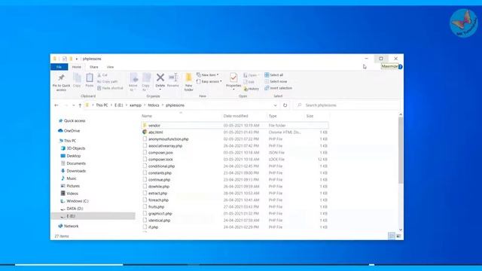This screenshot has width=482, height=271.
Task: Open the recent locations dropdown arrow
Action: 74,105
